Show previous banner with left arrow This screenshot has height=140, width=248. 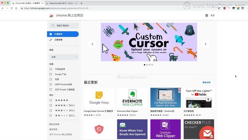coord(92,44)
